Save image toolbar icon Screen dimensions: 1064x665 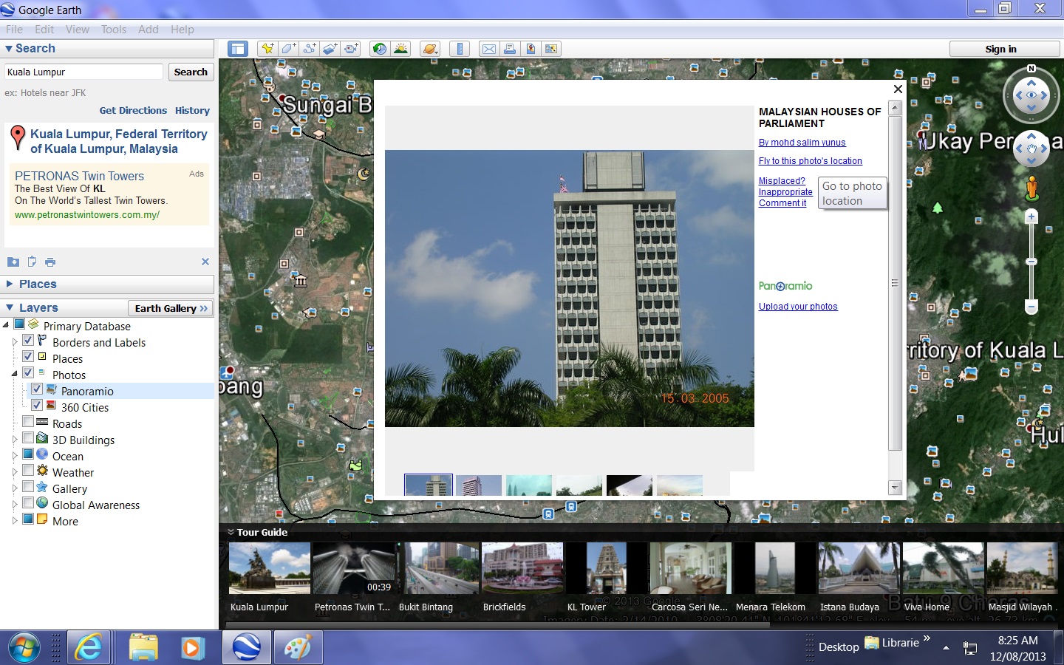531,49
